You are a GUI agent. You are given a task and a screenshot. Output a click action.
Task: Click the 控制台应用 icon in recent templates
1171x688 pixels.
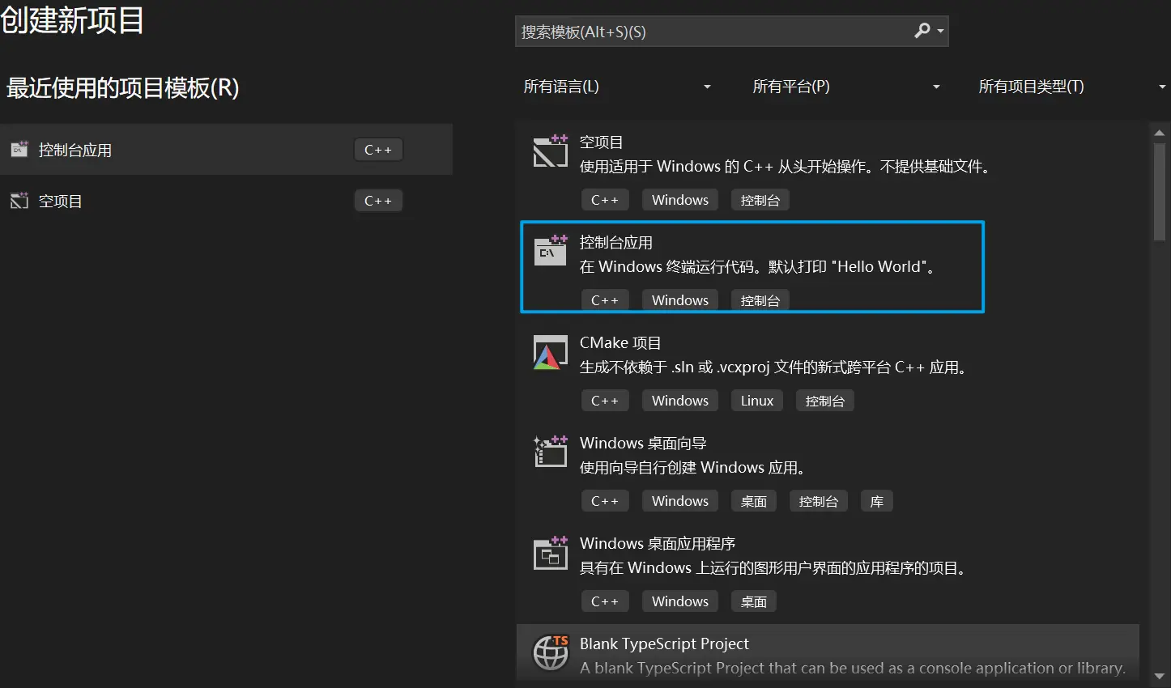(x=19, y=150)
